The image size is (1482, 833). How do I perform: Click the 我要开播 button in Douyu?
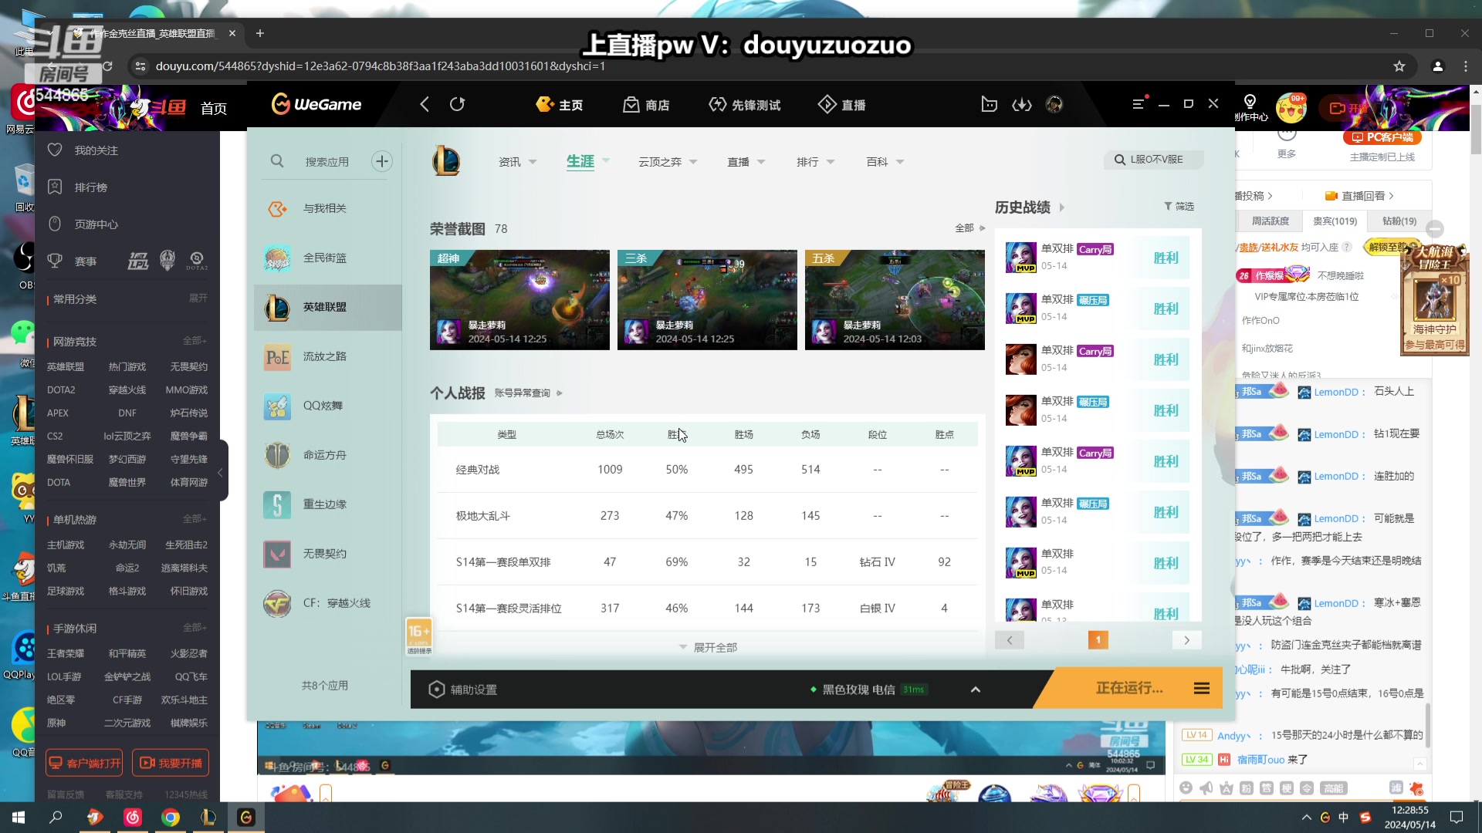pyautogui.click(x=171, y=763)
